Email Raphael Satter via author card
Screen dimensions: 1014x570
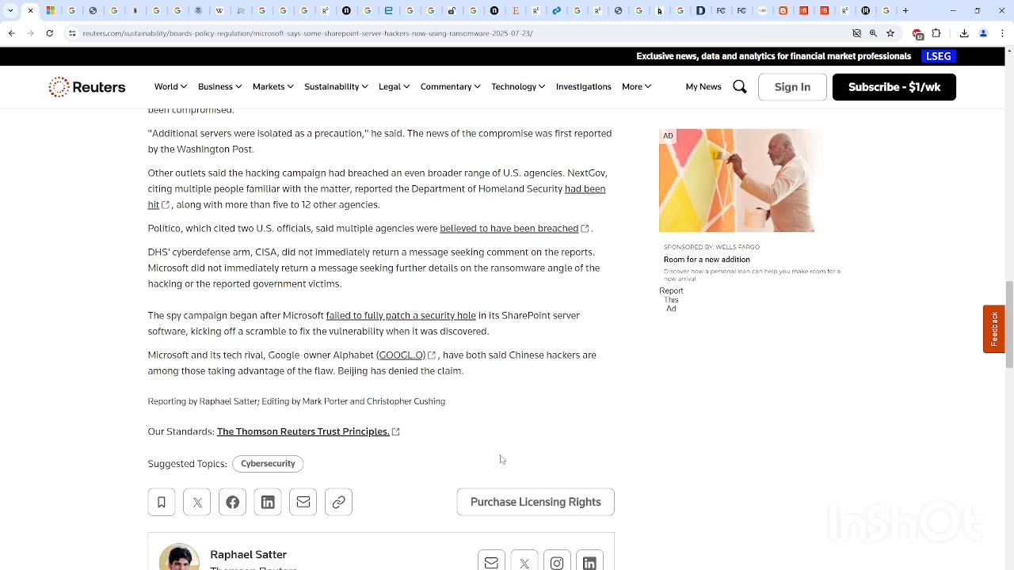point(491,562)
